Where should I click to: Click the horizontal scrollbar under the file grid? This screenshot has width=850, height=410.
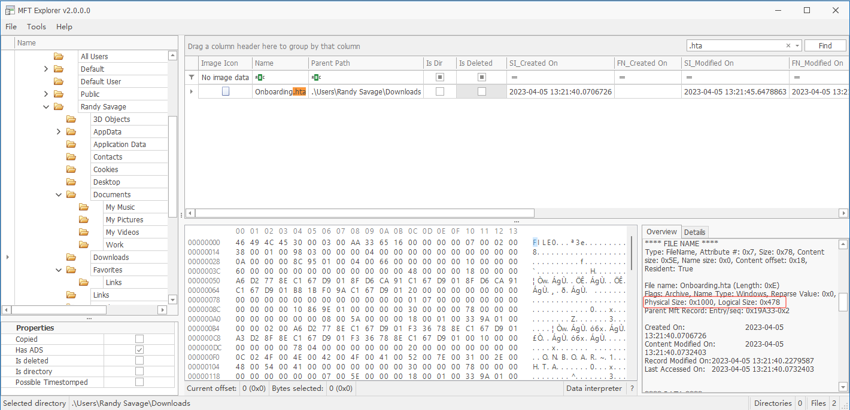click(364, 213)
